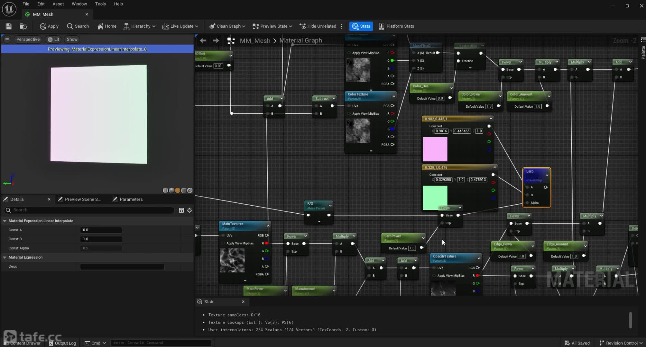
Task: Close the Details panel tab
Action: point(49,200)
